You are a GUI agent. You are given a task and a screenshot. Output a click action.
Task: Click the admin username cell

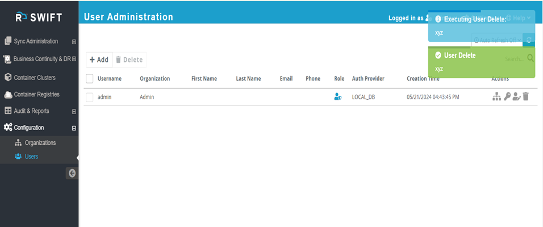coord(105,97)
